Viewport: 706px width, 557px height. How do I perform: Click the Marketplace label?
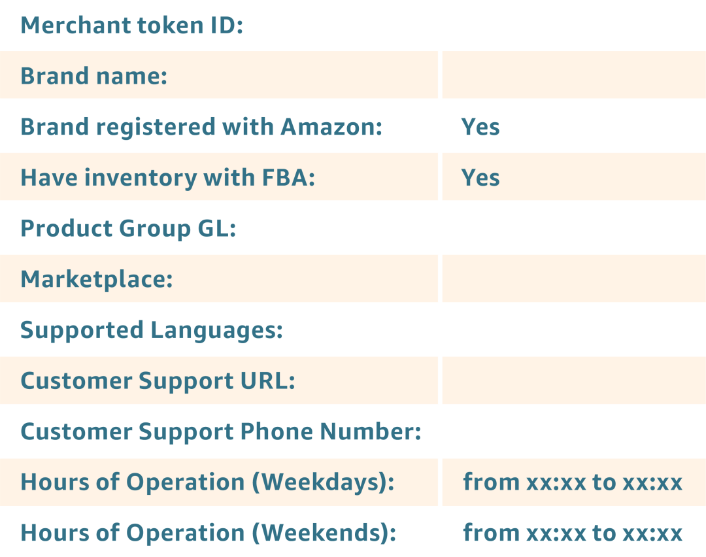pos(96,279)
